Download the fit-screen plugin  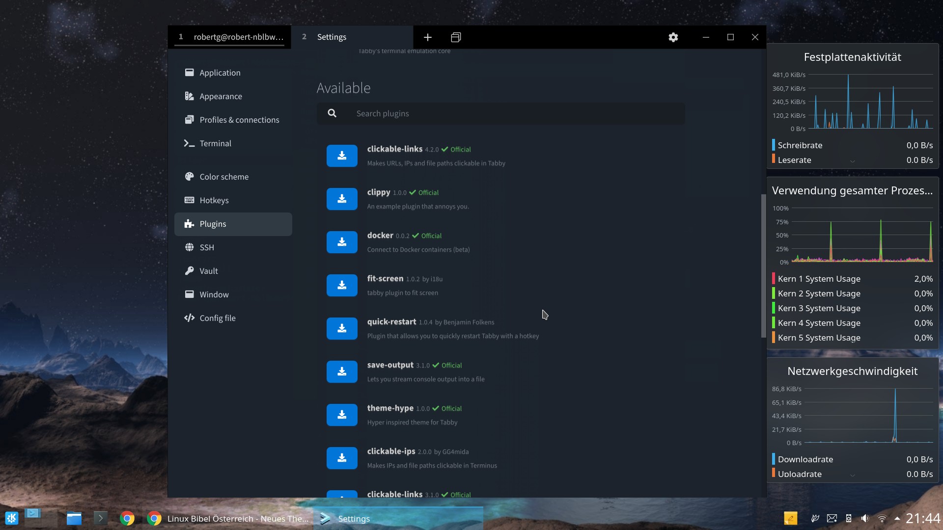coord(342,285)
